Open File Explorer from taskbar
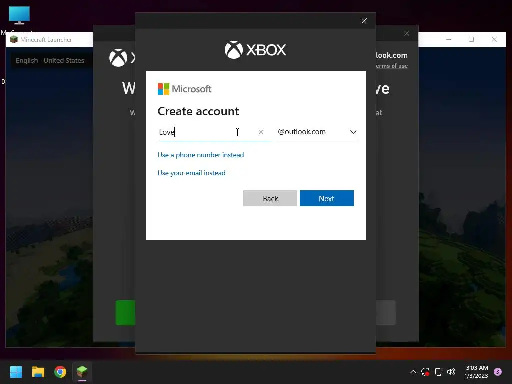Screen dimensions: 512x384 (x=38, y=372)
